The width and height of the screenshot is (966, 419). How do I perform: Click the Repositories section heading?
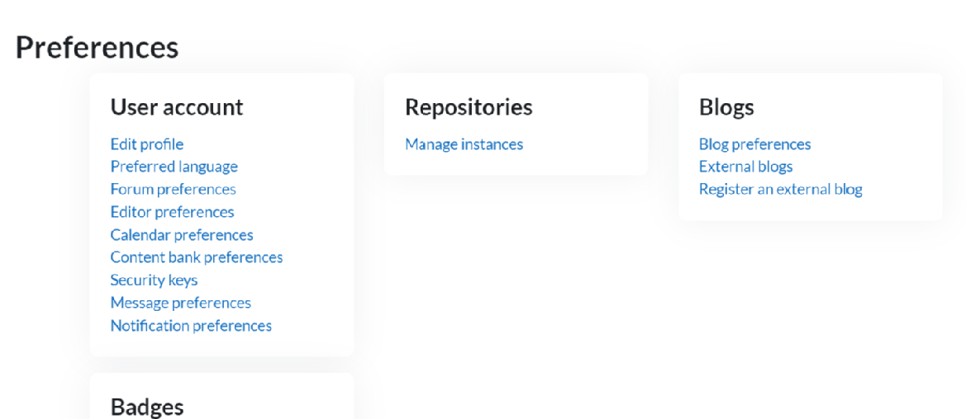point(469,107)
